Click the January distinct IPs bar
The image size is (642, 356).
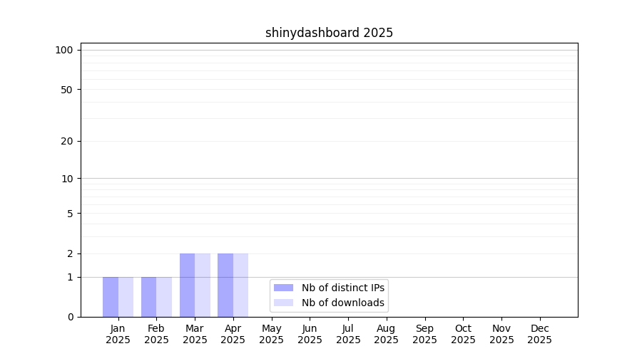click(x=111, y=297)
